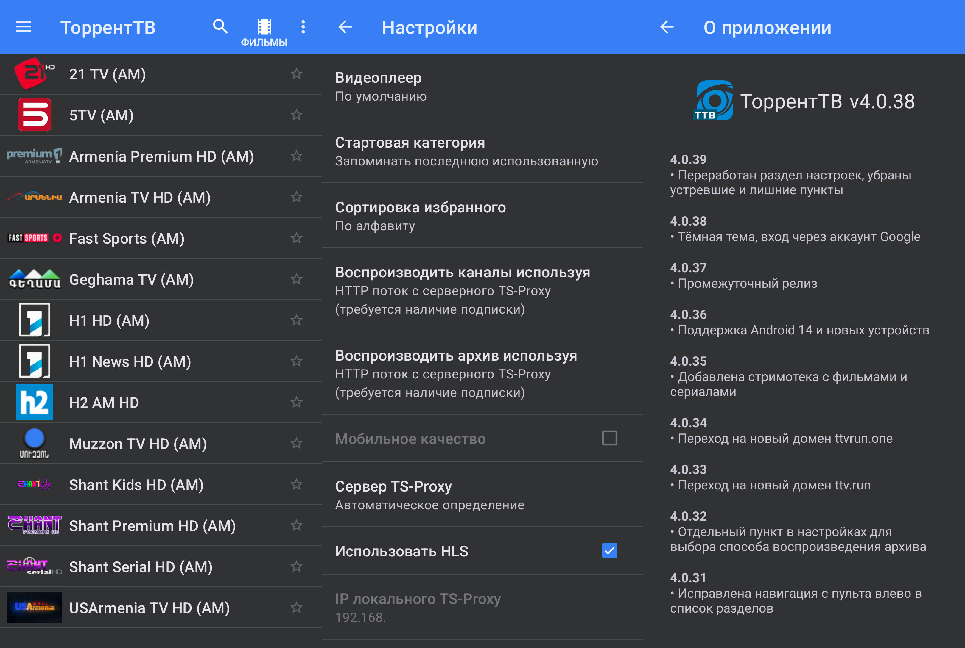Star Shant Kids HD (AM)
The image size is (965, 648).
tap(296, 484)
